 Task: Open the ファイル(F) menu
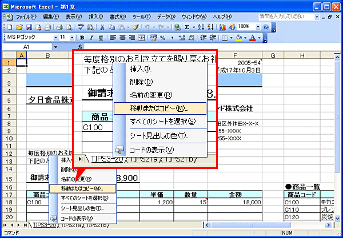coord(26,17)
